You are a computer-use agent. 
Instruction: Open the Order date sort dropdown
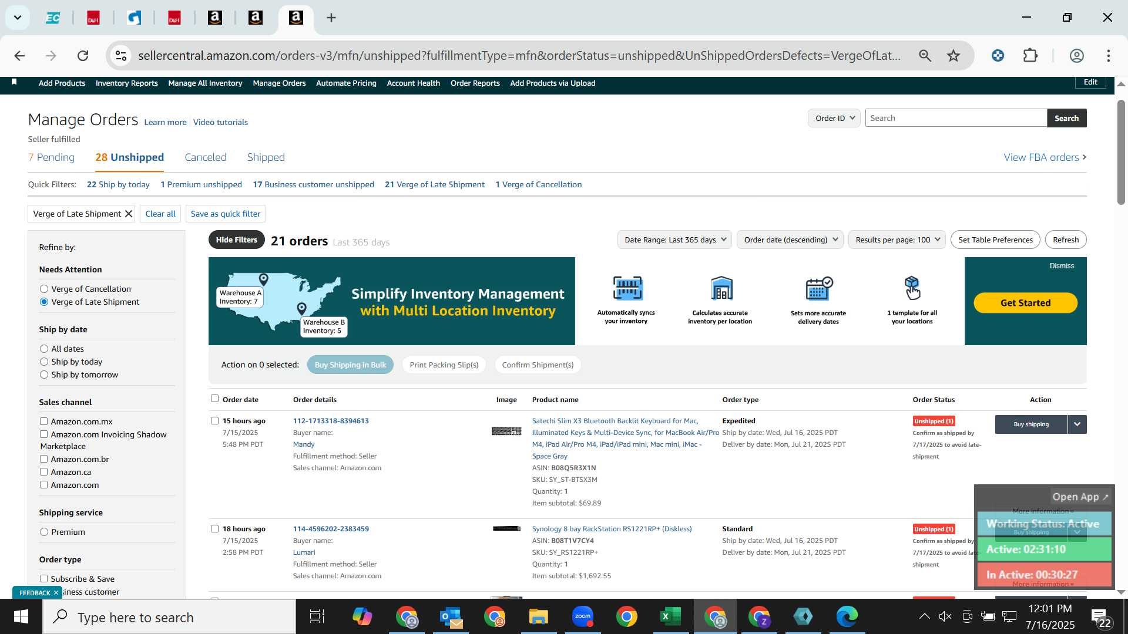click(x=790, y=240)
